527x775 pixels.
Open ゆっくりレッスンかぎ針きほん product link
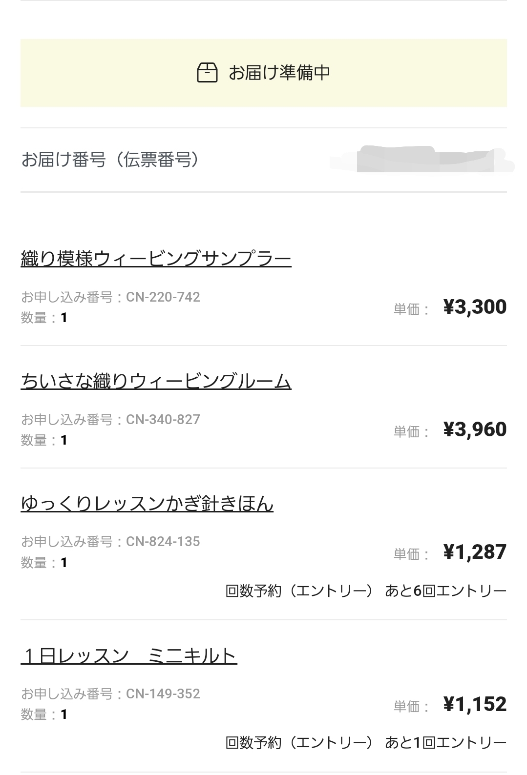147,503
